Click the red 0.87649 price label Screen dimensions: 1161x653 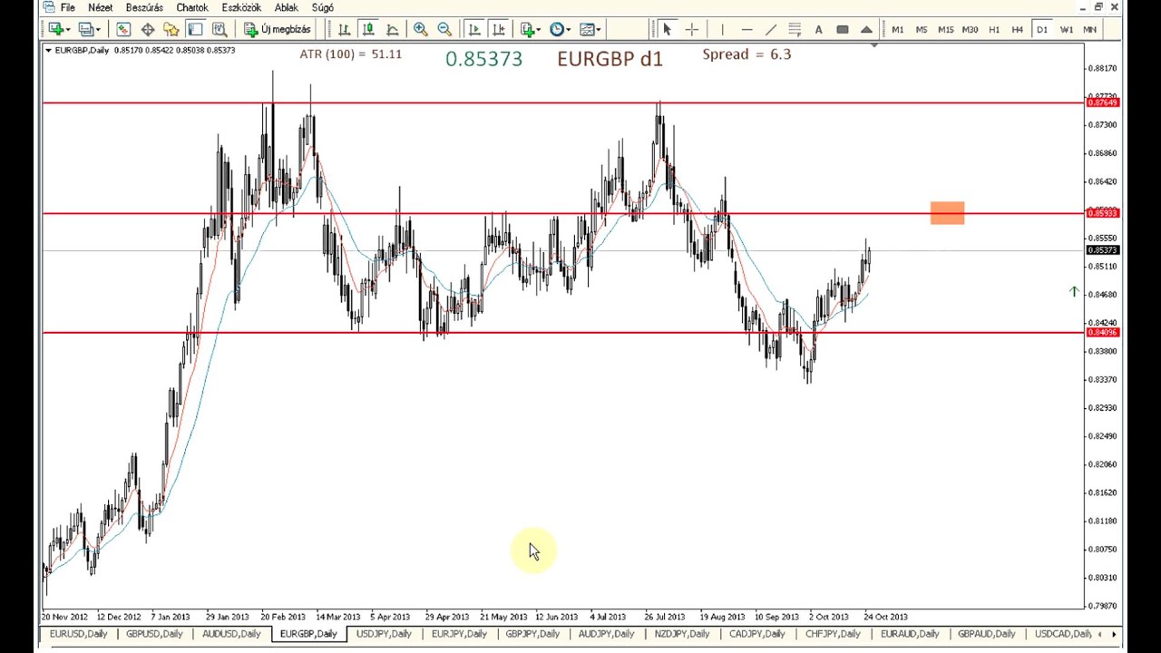[x=1103, y=102]
